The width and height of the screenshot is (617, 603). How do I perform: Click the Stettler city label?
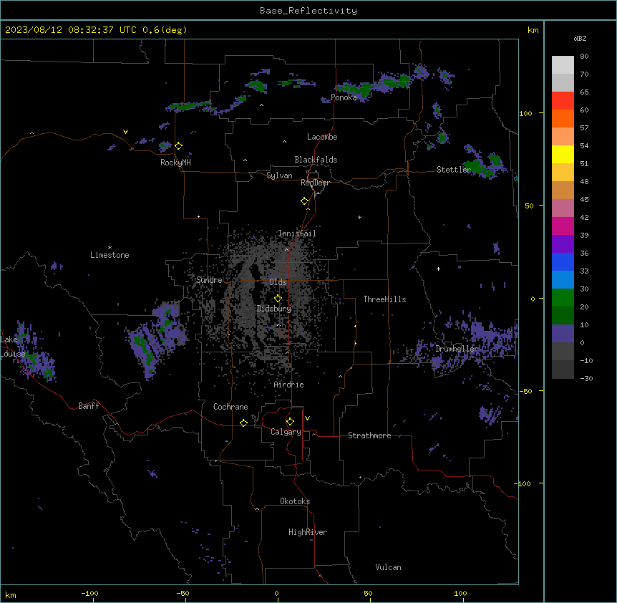pos(454,170)
